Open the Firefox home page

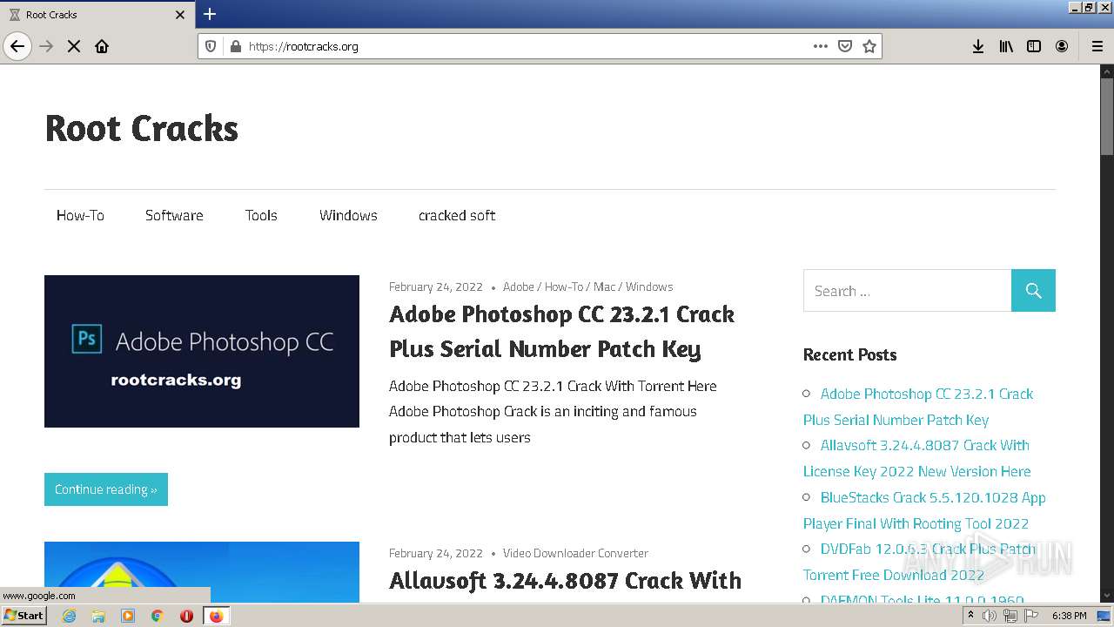102,46
